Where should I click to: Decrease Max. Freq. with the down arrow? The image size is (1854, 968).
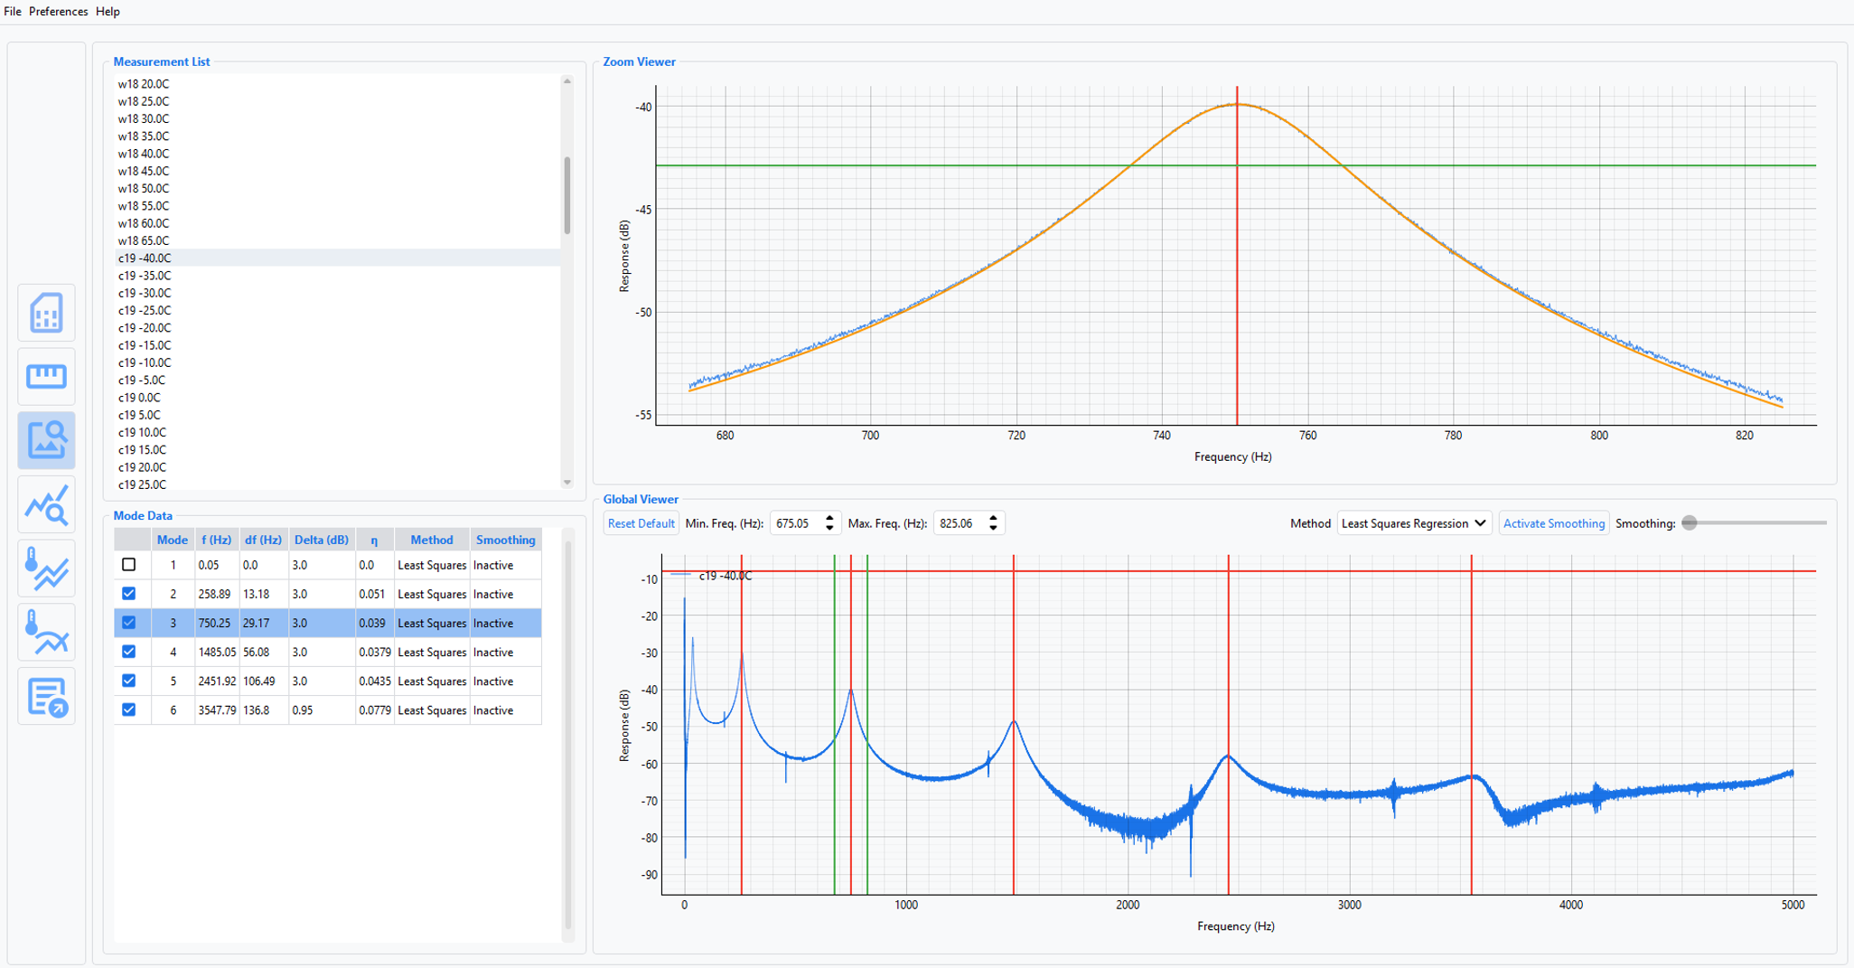993,528
